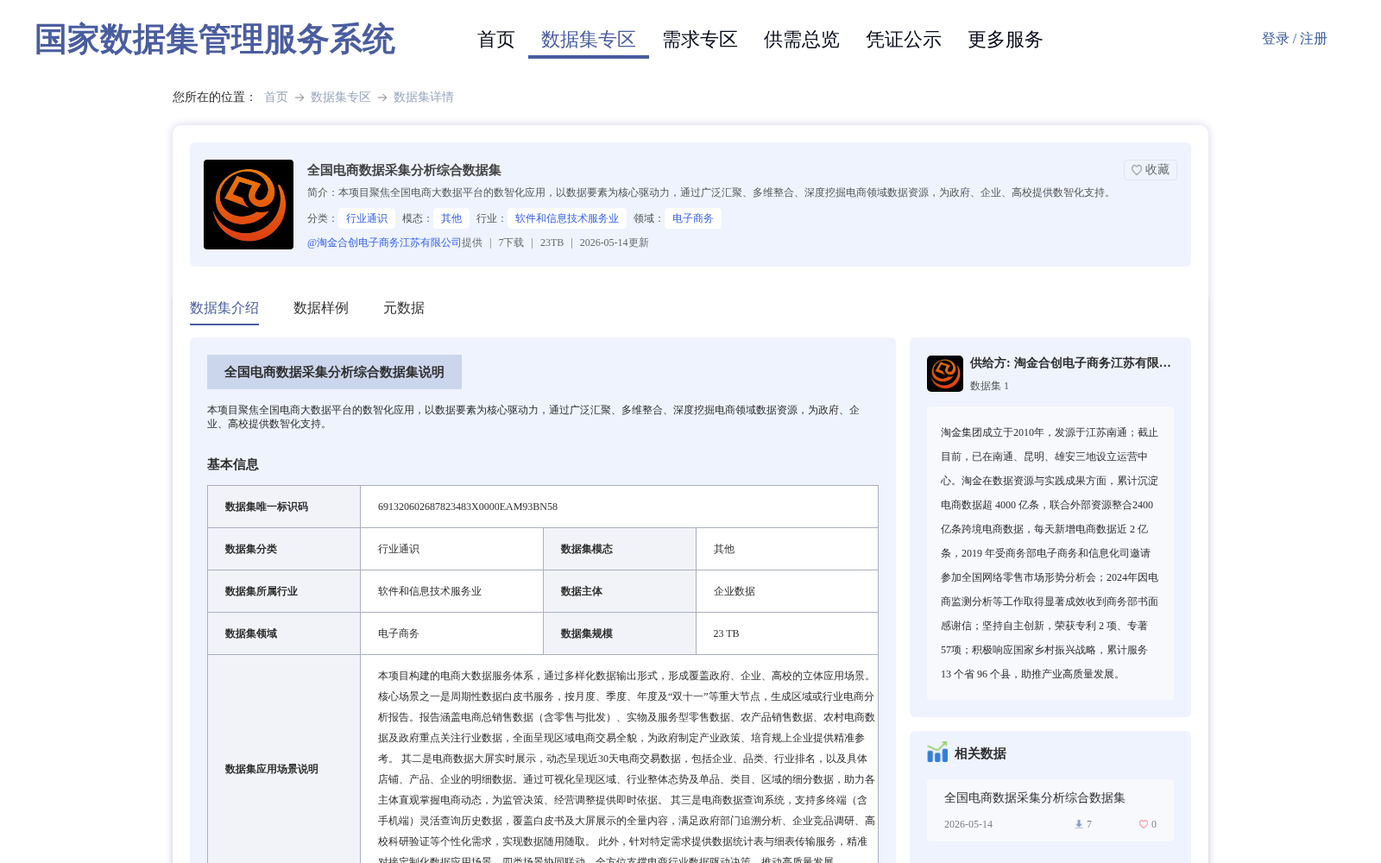The width and height of the screenshot is (1381, 863).
Task: Click the 企业数据 table cell
Action: coord(735,591)
